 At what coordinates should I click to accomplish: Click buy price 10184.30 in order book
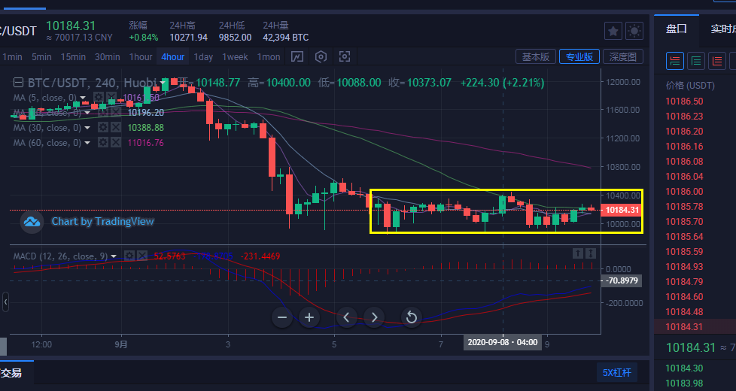point(684,368)
